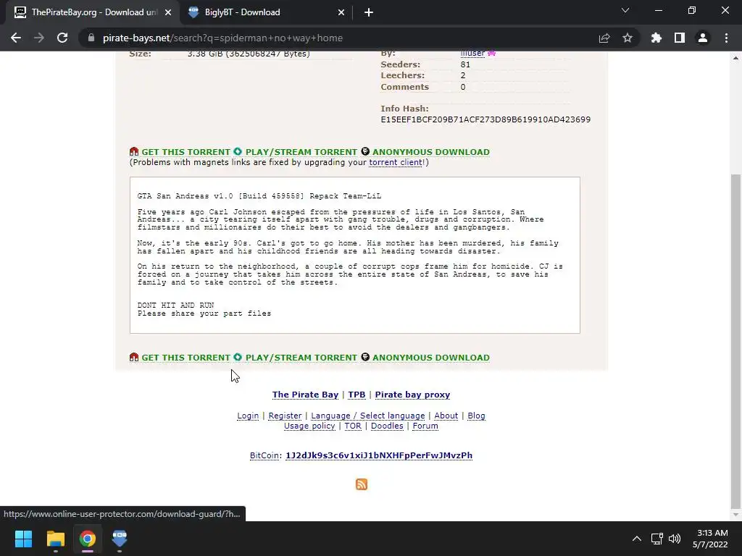Click the upper PLAY/STREAM TORRENT link

(x=301, y=152)
